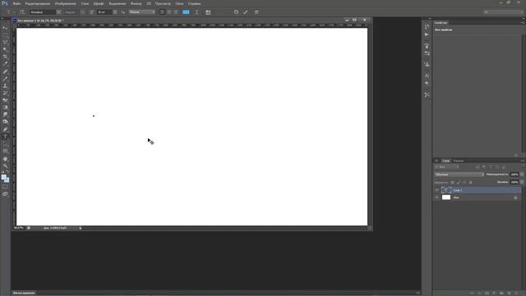The image size is (526, 296).
Task: Select the Rectangular Marquee tool
Action: (x=5, y=35)
